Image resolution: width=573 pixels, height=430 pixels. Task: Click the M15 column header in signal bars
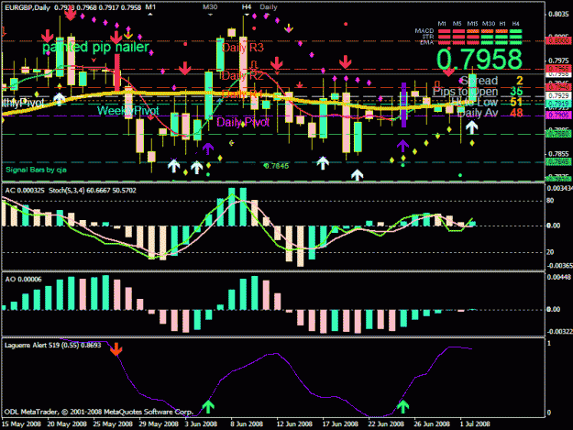click(x=472, y=24)
